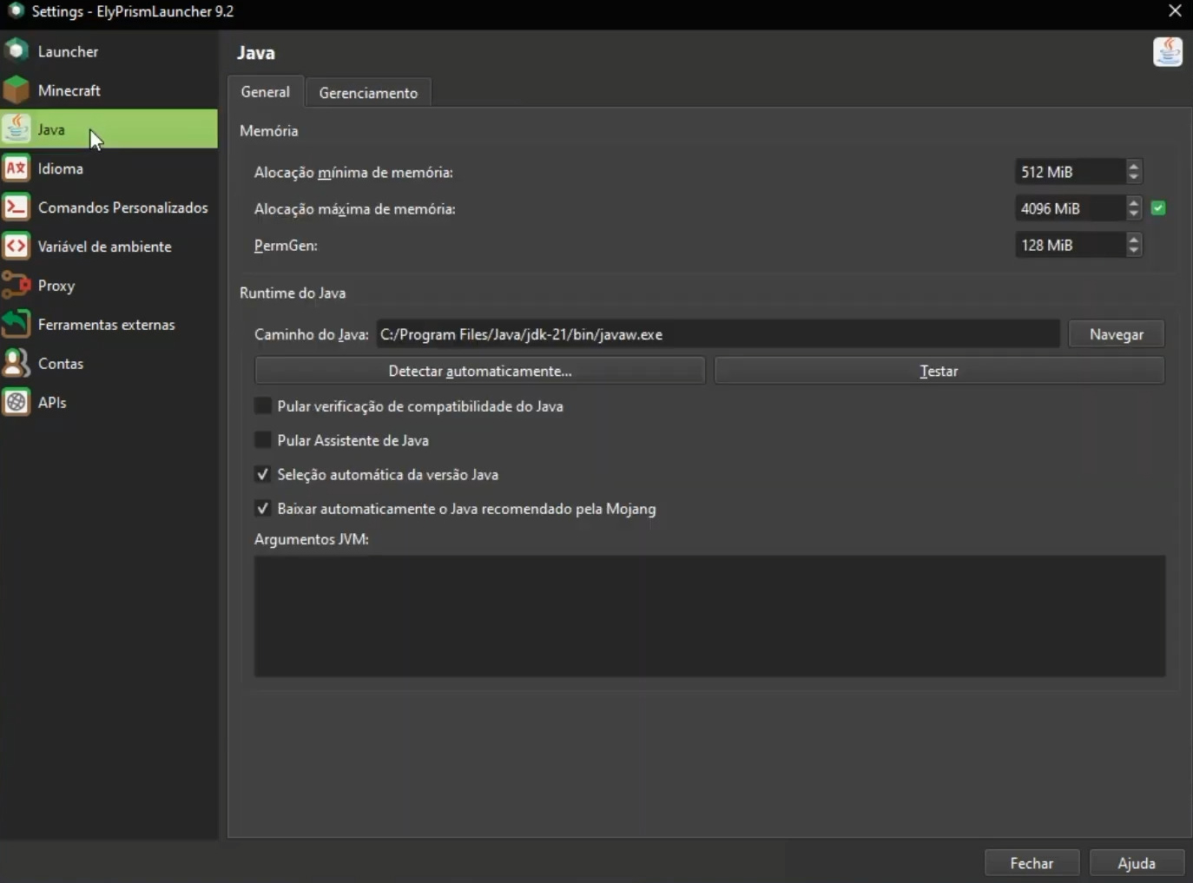Select Comandos Personalizados in sidebar

[109, 207]
